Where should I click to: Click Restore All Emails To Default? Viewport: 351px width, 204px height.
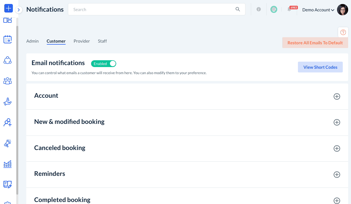coord(315,43)
